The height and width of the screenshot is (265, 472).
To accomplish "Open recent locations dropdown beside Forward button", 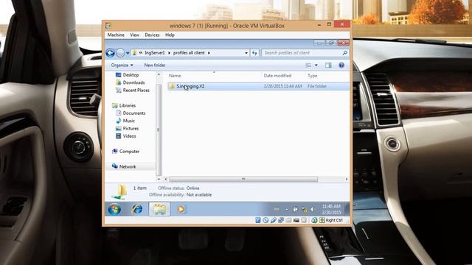I will pyautogui.click(x=128, y=53).
